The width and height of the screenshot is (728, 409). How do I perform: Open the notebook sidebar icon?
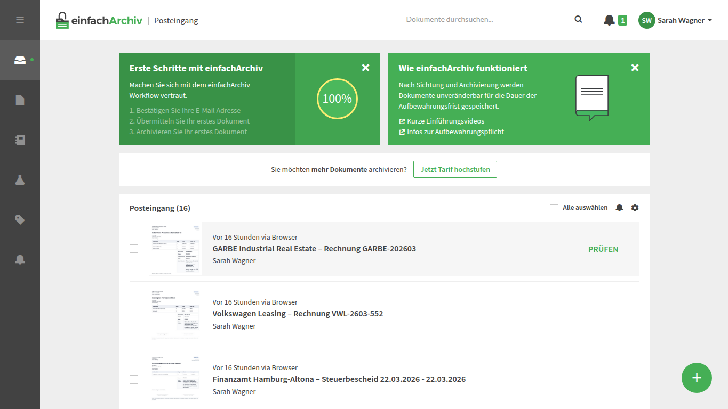20,140
